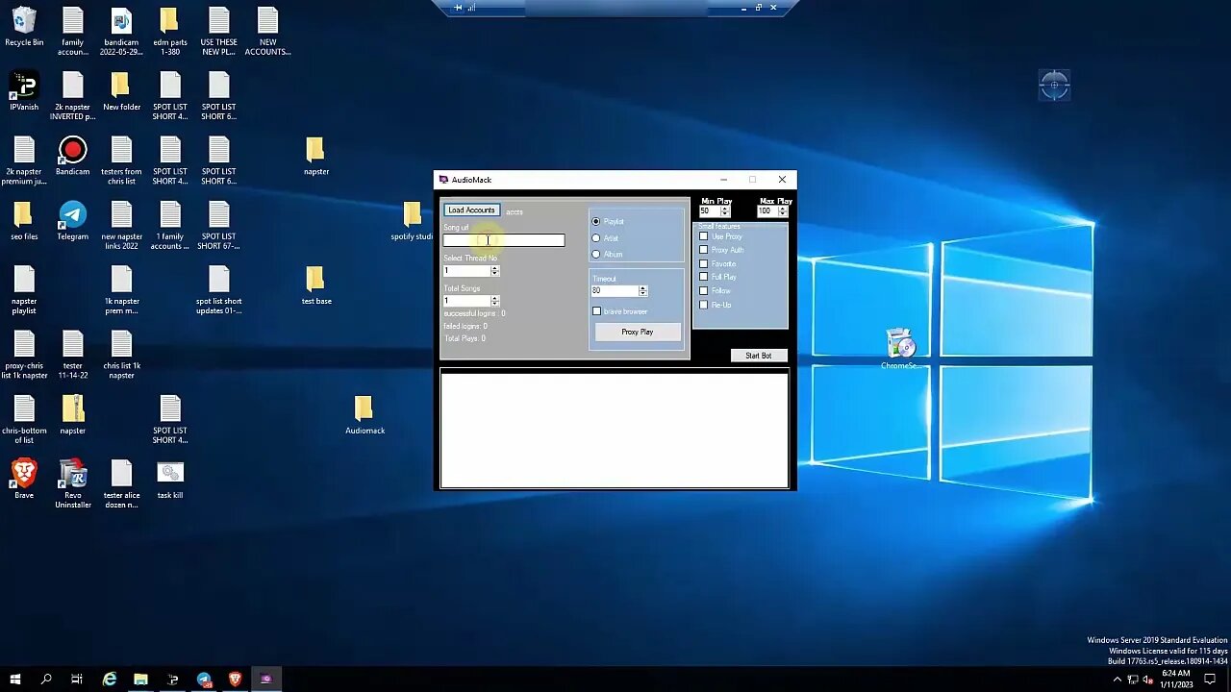Image resolution: width=1231 pixels, height=692 pixels.
Task: Open the volume icon in system tray
Action: pyautogui.click(x=1147, y=680)
